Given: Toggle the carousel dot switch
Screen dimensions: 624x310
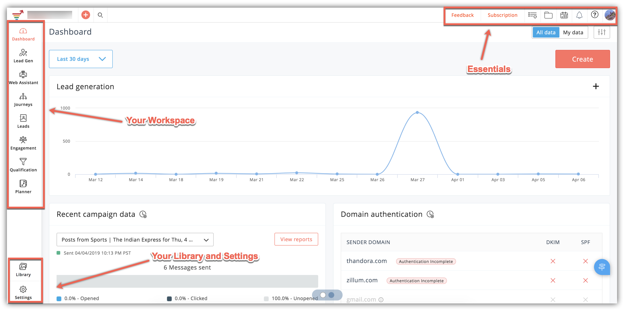Looking at the screenshot, I should point(327,295).
